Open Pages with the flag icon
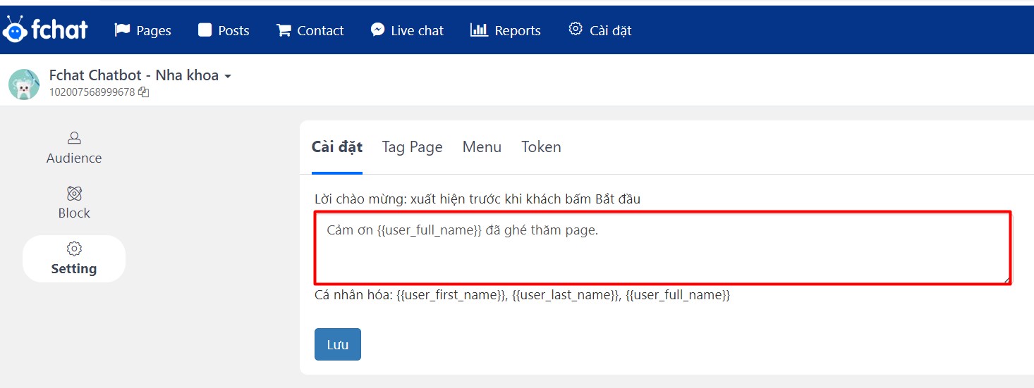1034x388 pixels. [143, 30]
